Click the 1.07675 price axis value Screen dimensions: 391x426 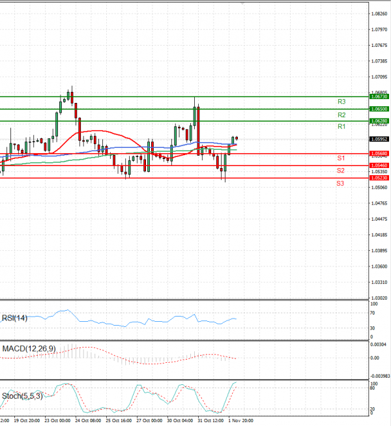coord(379,46)
